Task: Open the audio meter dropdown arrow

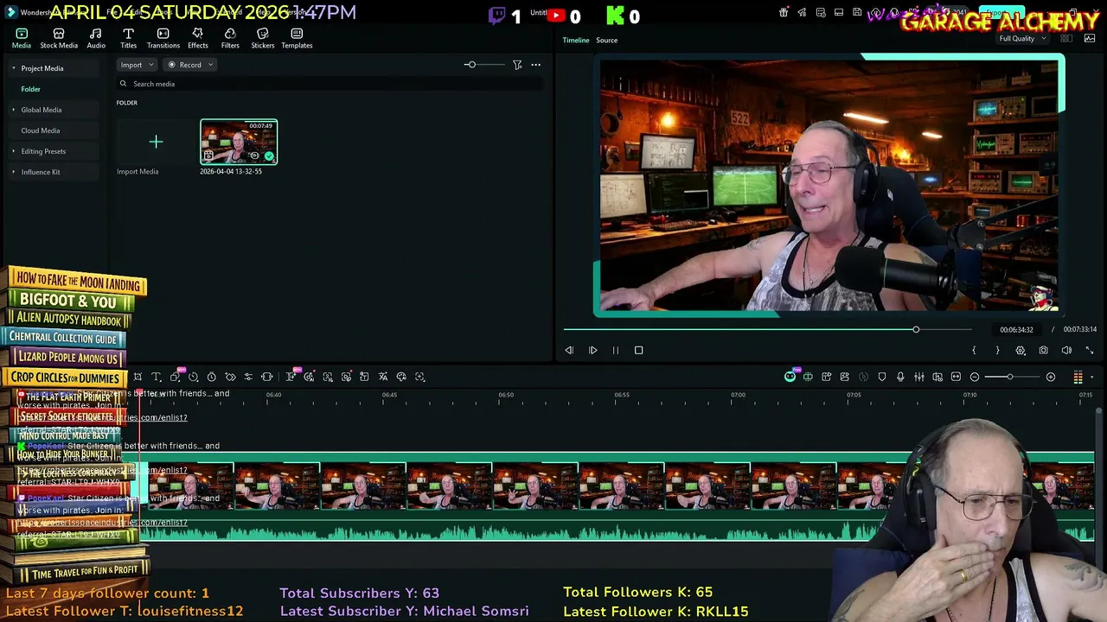Action: click(x=1091, y=378)
